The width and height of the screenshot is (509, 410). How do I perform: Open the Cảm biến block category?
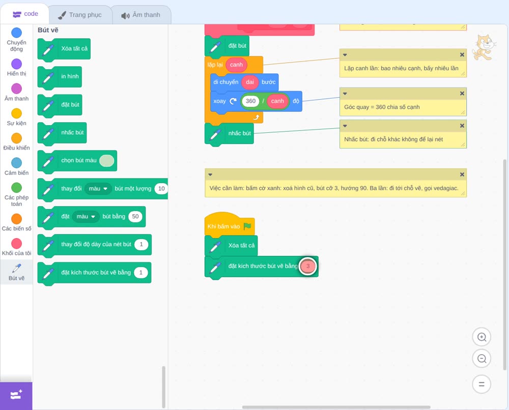16,167
